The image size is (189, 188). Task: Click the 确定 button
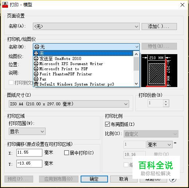click(94, 179)
